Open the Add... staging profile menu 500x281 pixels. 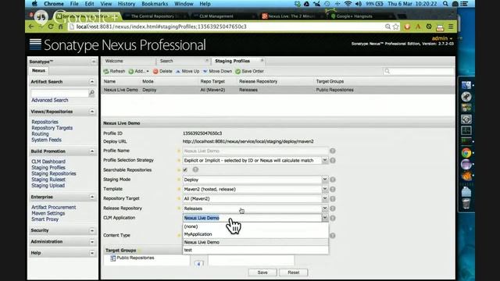pyautogui.click(x=139, y=71)
